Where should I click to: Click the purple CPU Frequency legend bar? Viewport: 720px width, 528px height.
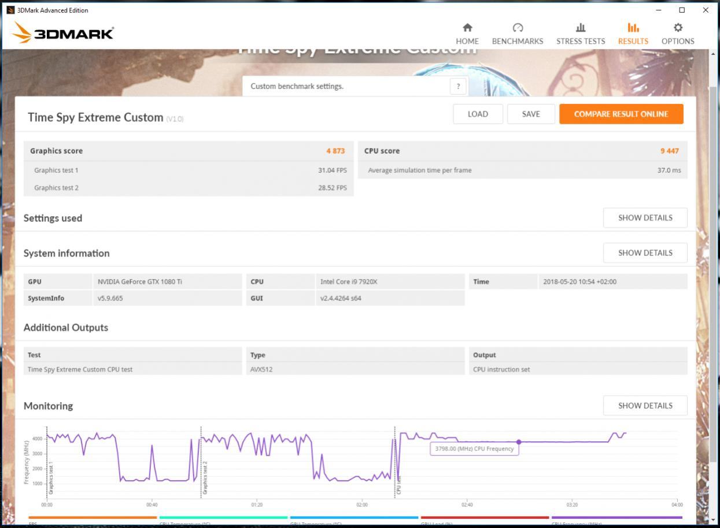click(616, 518)
